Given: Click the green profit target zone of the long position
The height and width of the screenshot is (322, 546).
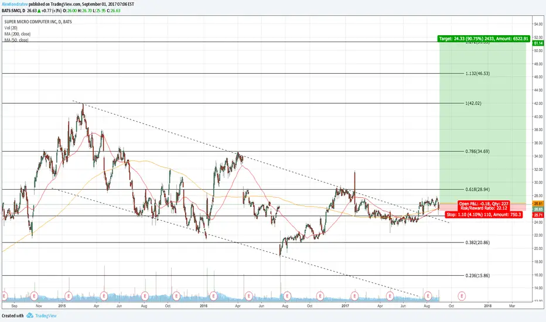Looking at the screenshot, I should click(483, 122).
